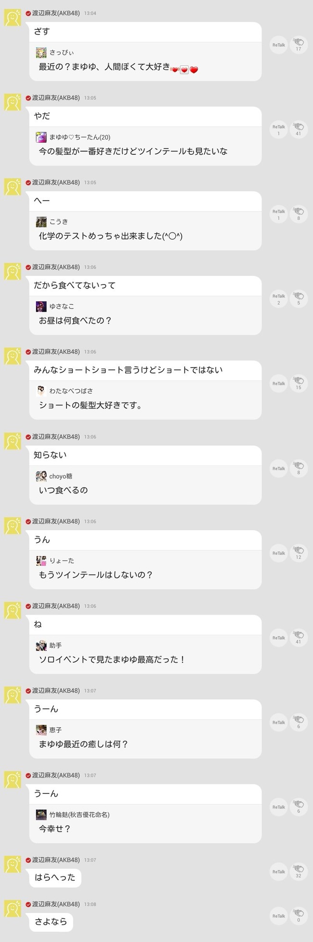Open こうき's profile avatar
This screenshot has height=942, width=313.
pyautogui.click(x=41, y=222)
